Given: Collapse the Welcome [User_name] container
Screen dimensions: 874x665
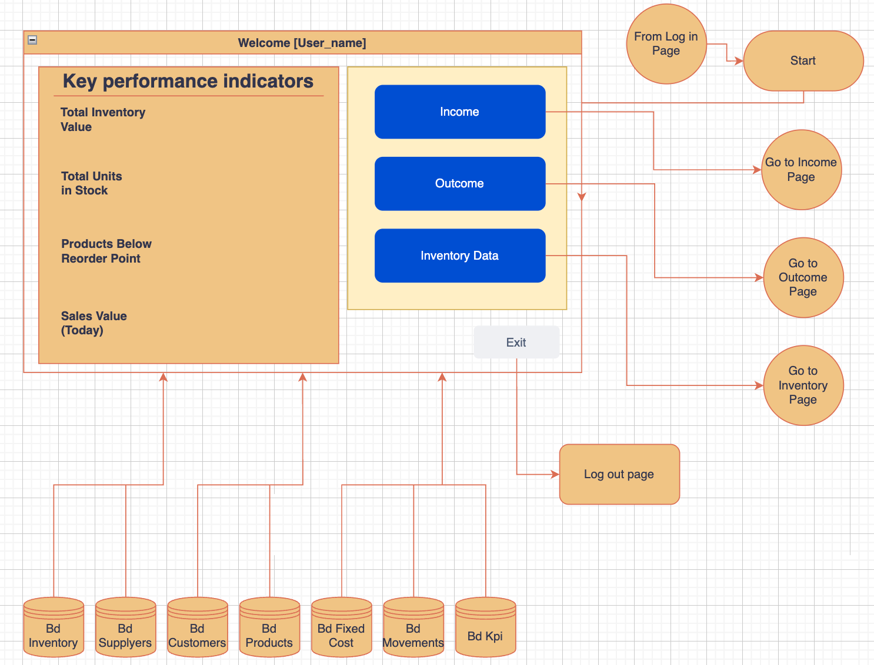Looking at the screenshot, I should [x=33, y=40].
